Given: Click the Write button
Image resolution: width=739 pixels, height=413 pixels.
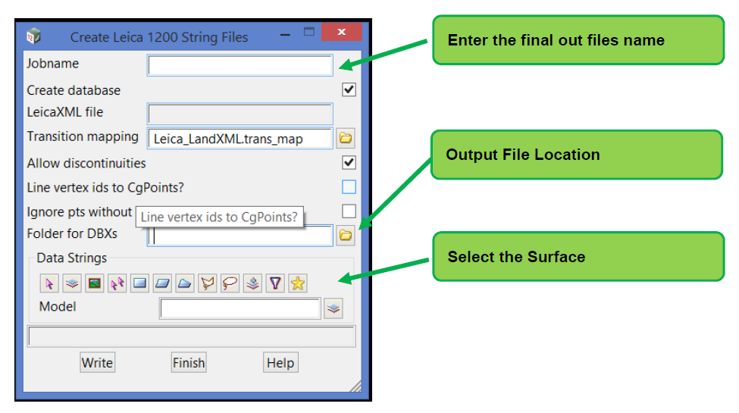Looking at the screenshot, I should (x=98, y=362).
